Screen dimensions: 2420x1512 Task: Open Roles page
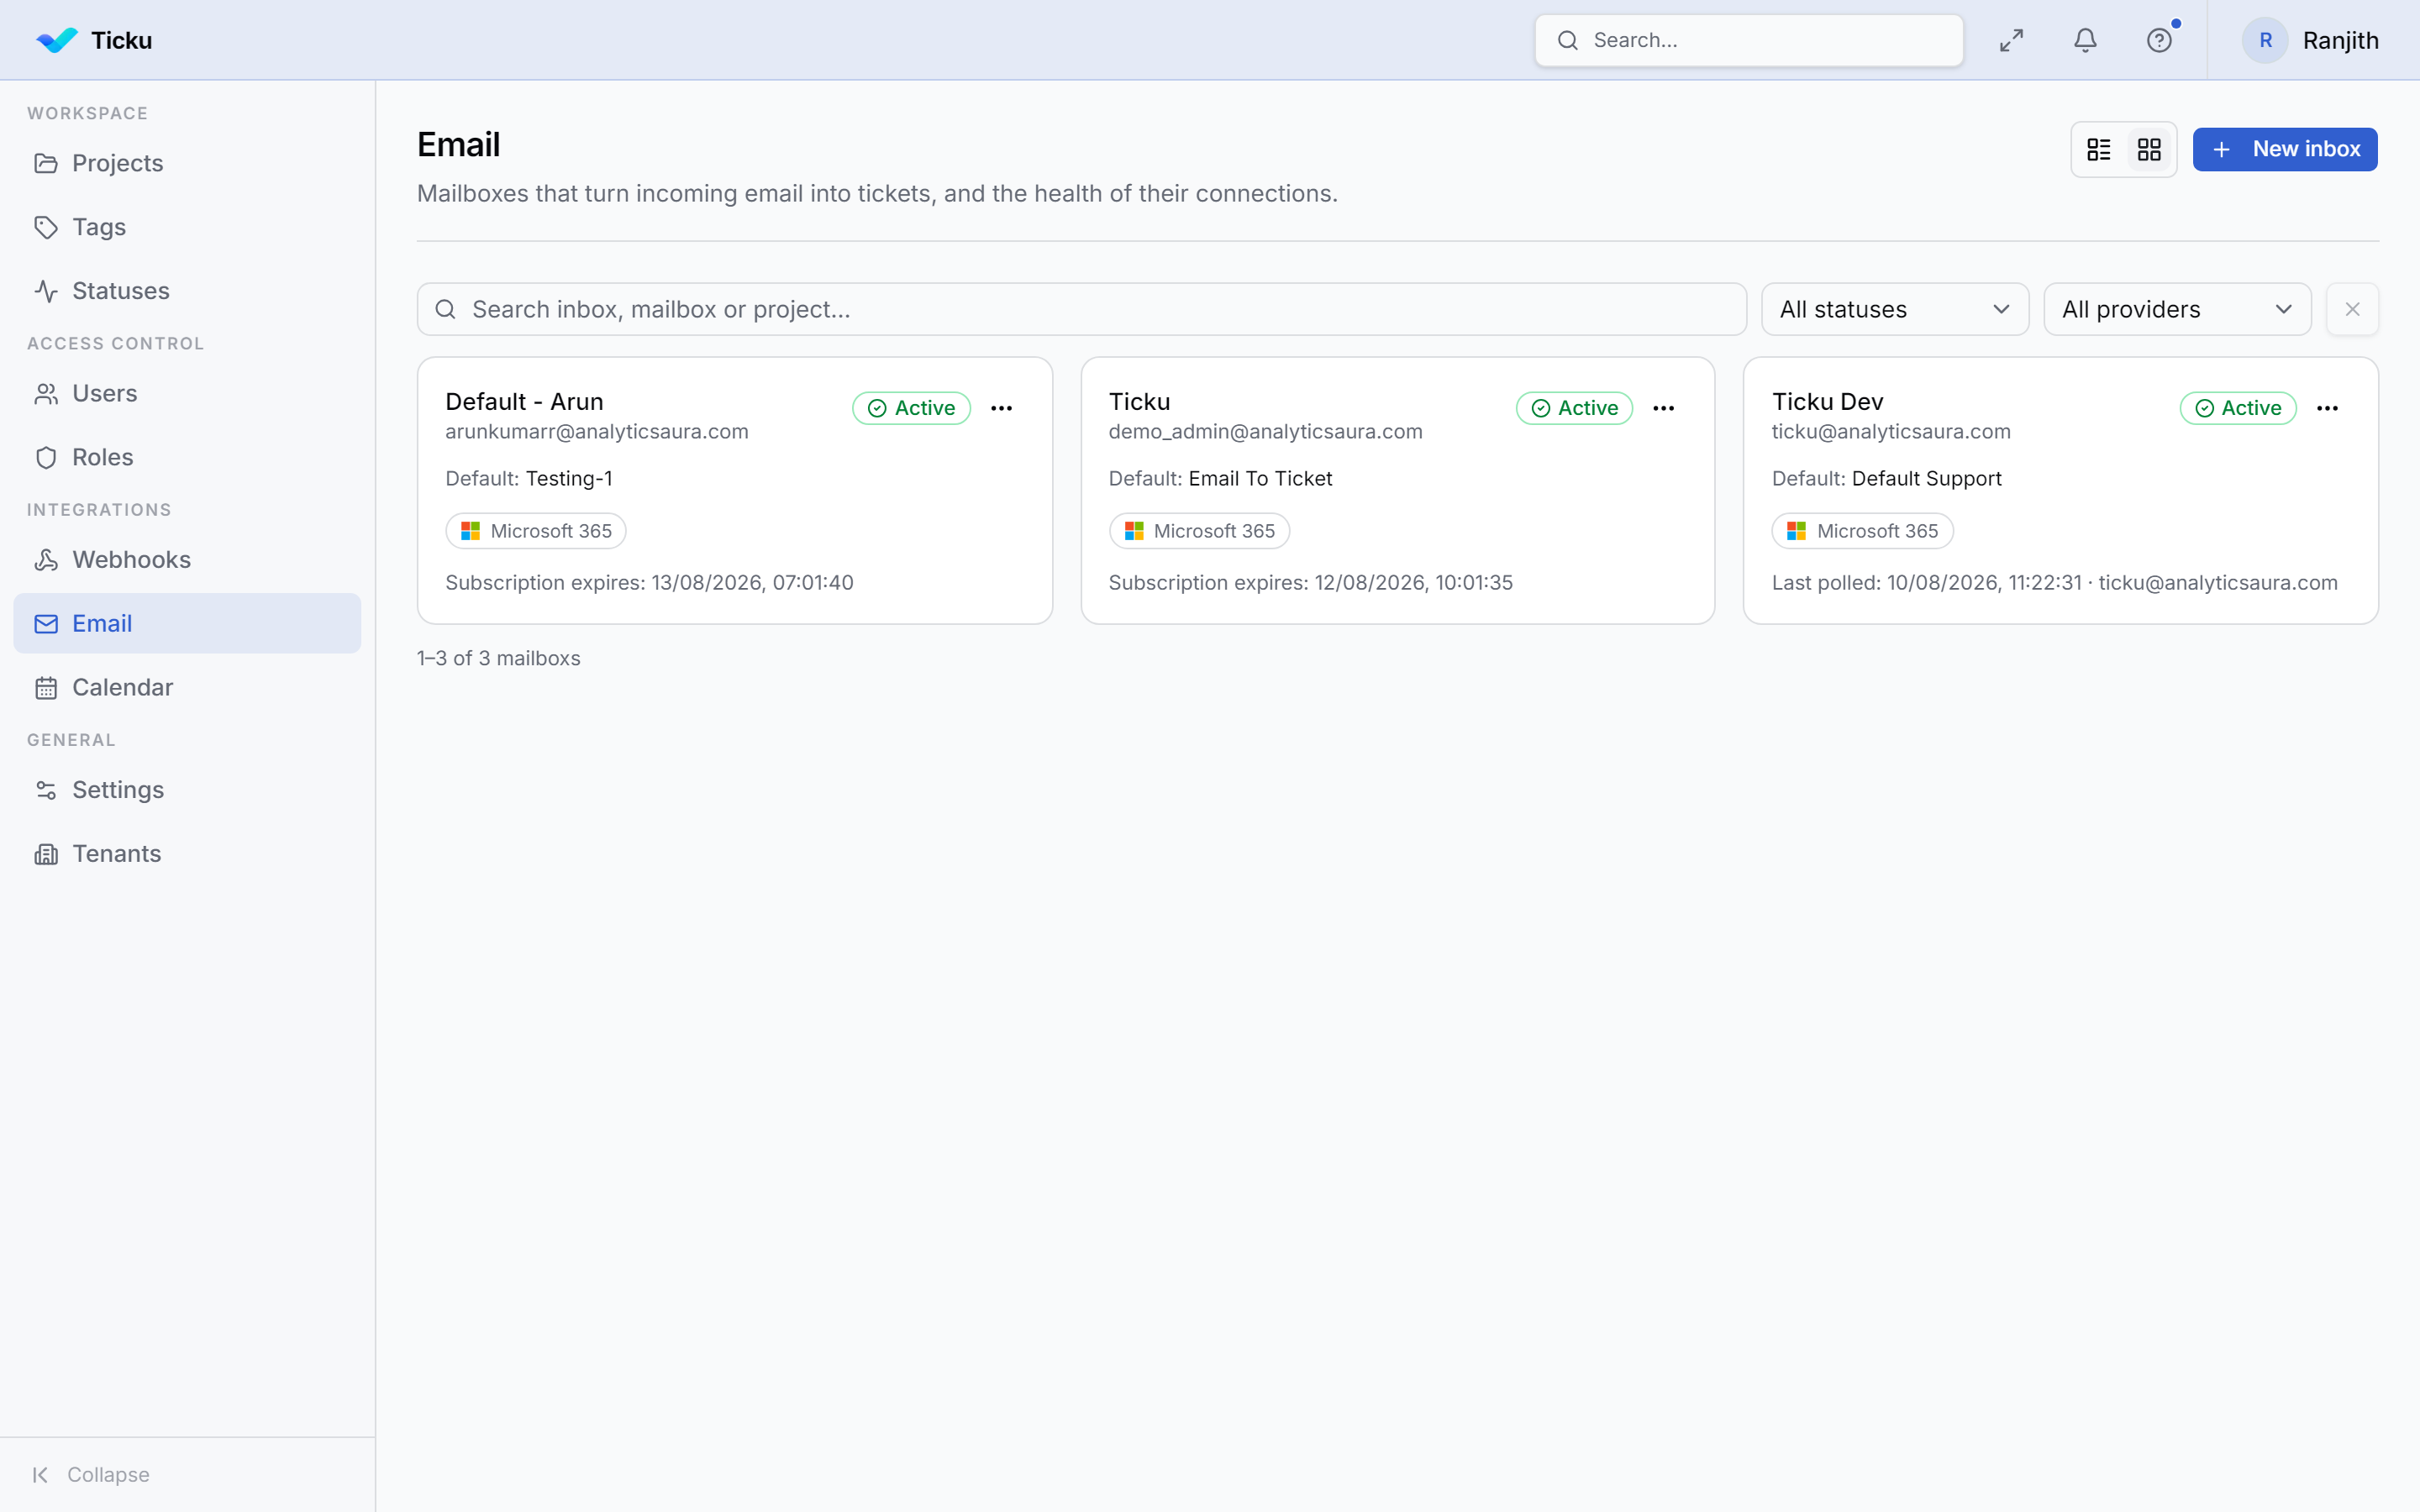(x=187, y=457)
